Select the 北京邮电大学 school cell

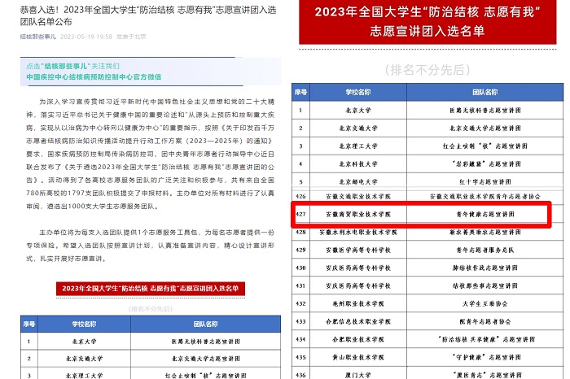point(358,181)
